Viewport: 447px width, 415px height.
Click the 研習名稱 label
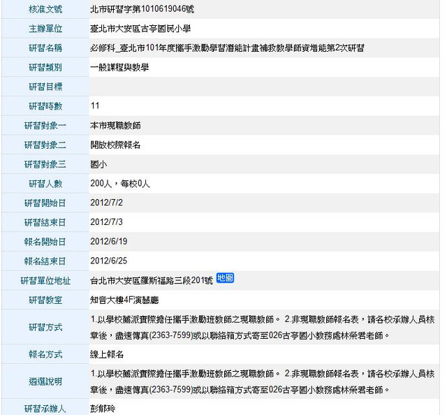(45, 48)
